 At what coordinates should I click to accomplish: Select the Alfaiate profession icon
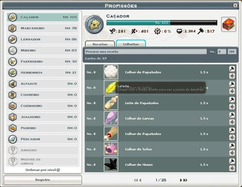tap(12, 84)
